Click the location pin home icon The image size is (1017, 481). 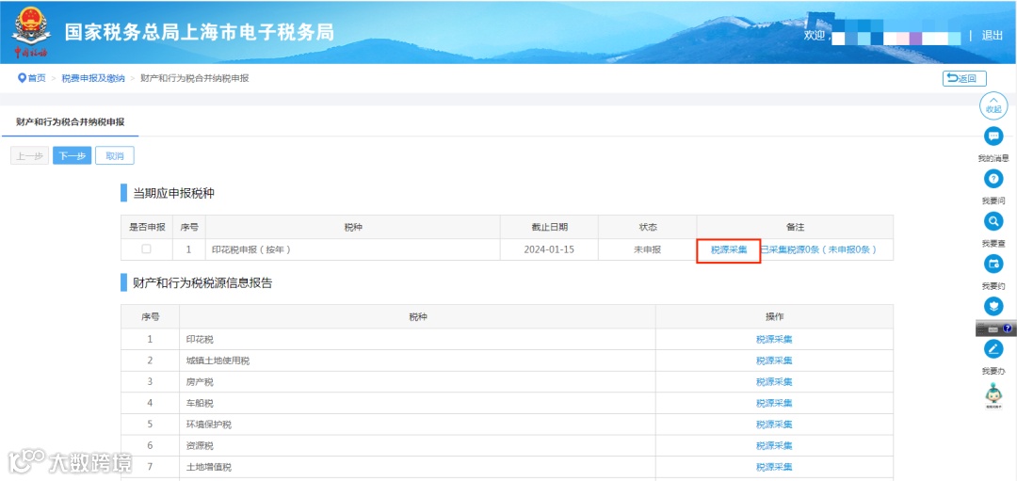(22, 78)
